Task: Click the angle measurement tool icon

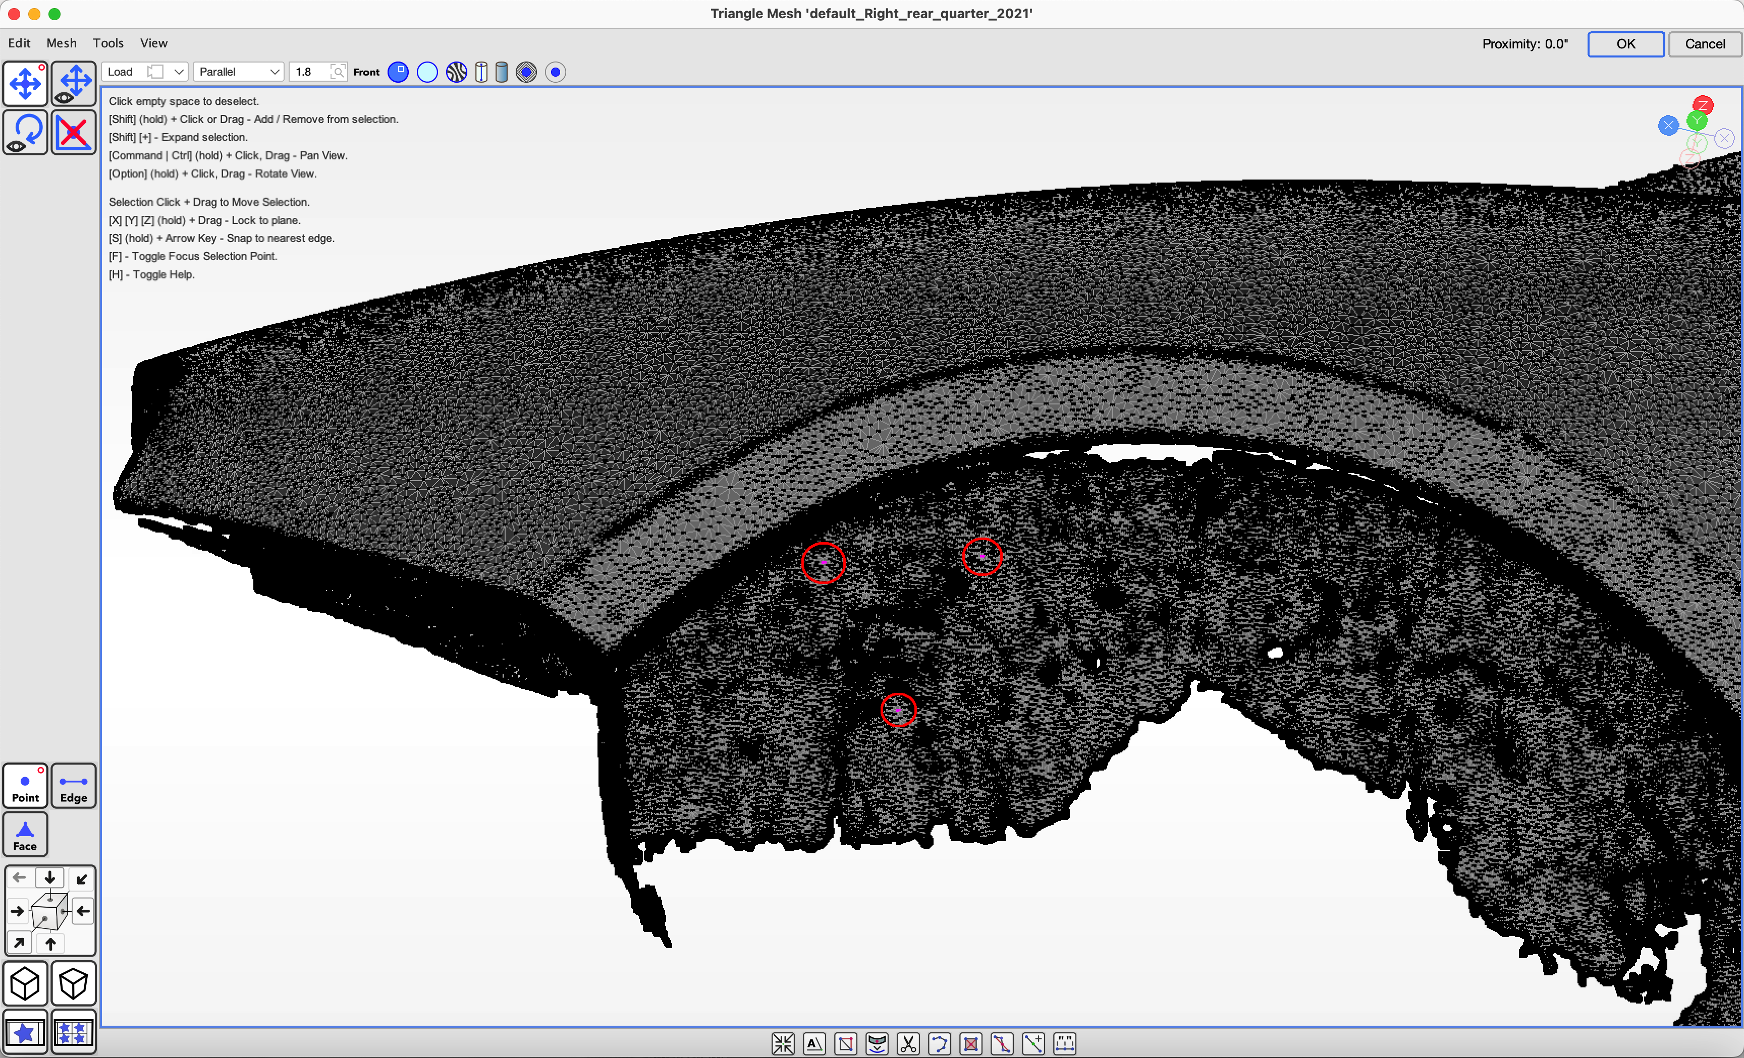Action: click(814, 1044)
